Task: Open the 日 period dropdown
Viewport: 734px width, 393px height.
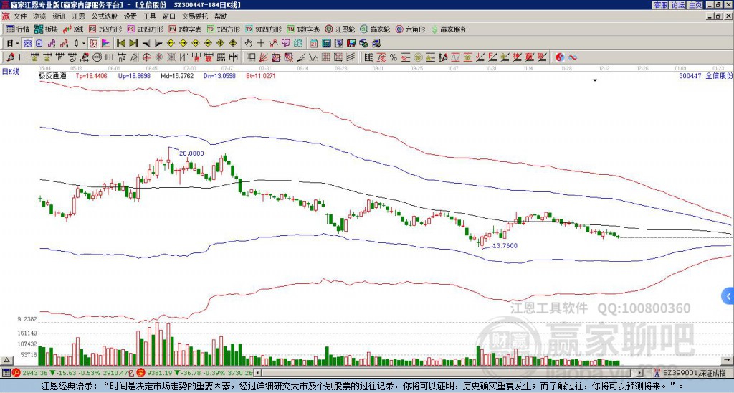Action: click(13, 44)
